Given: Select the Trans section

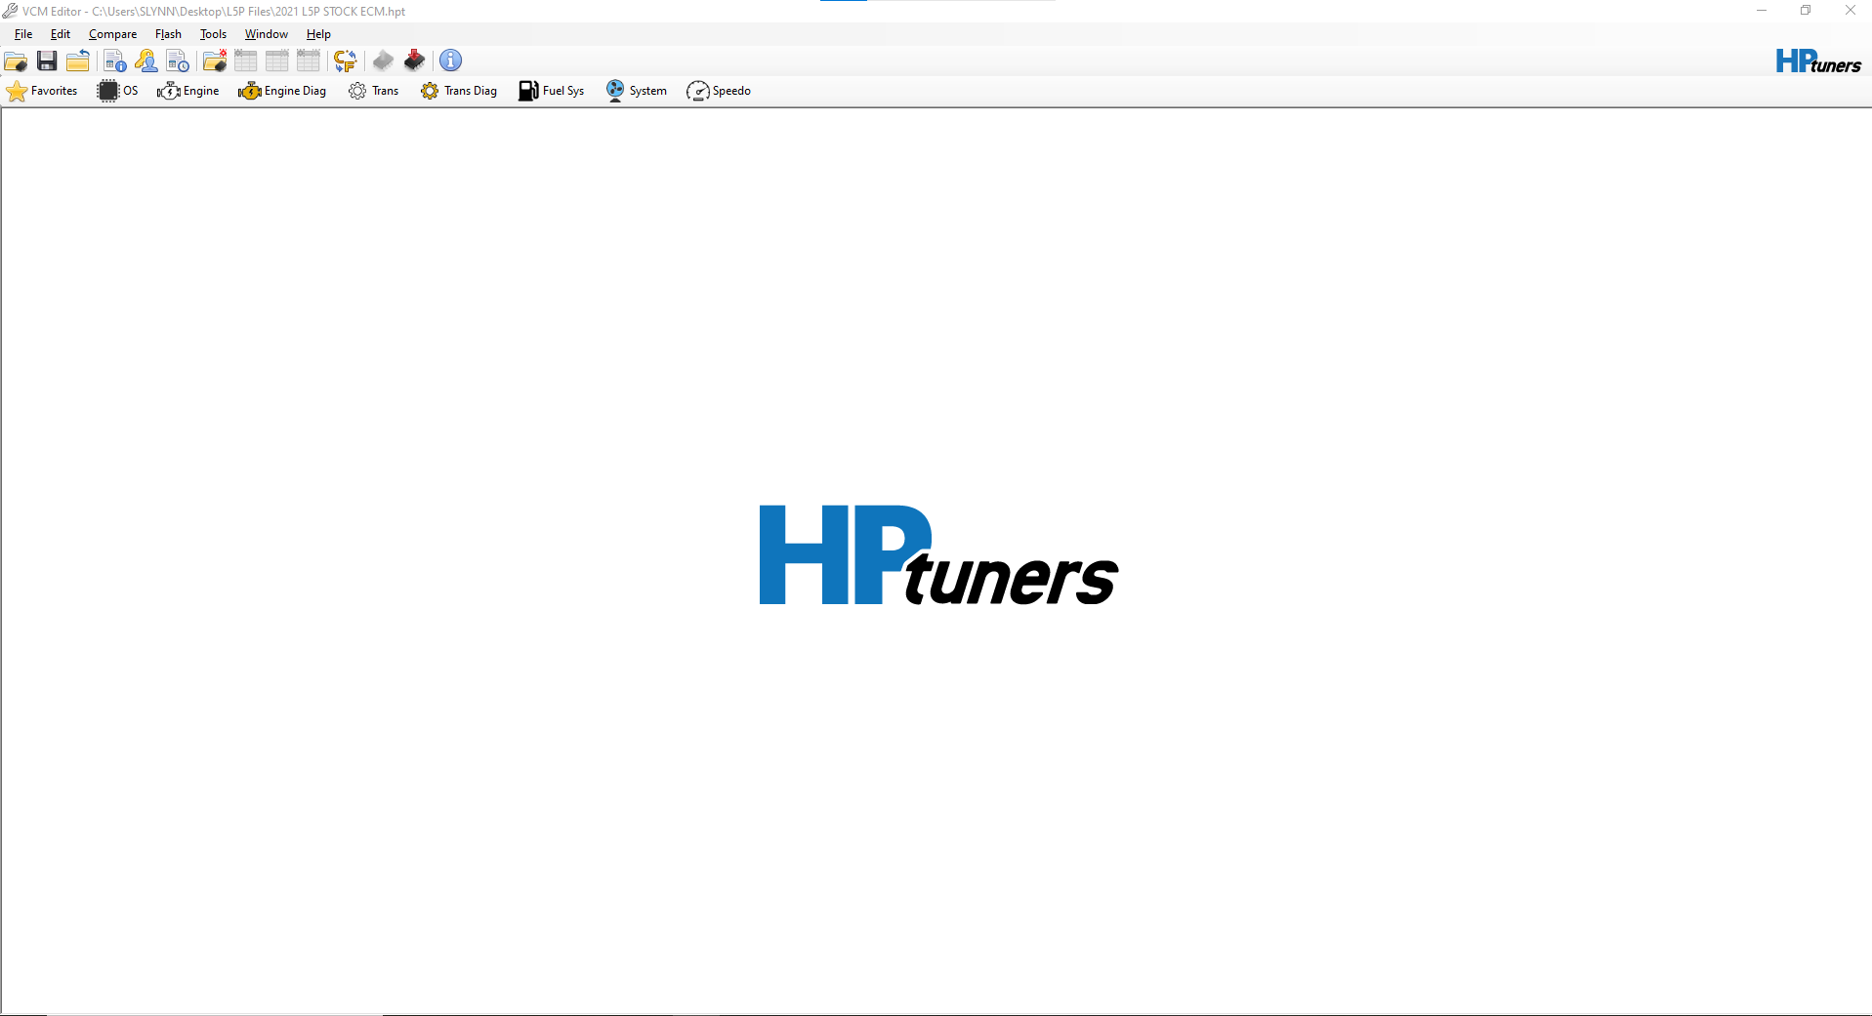Looking at the screenshot, I should pyautogui.click(x=373, y=91).
